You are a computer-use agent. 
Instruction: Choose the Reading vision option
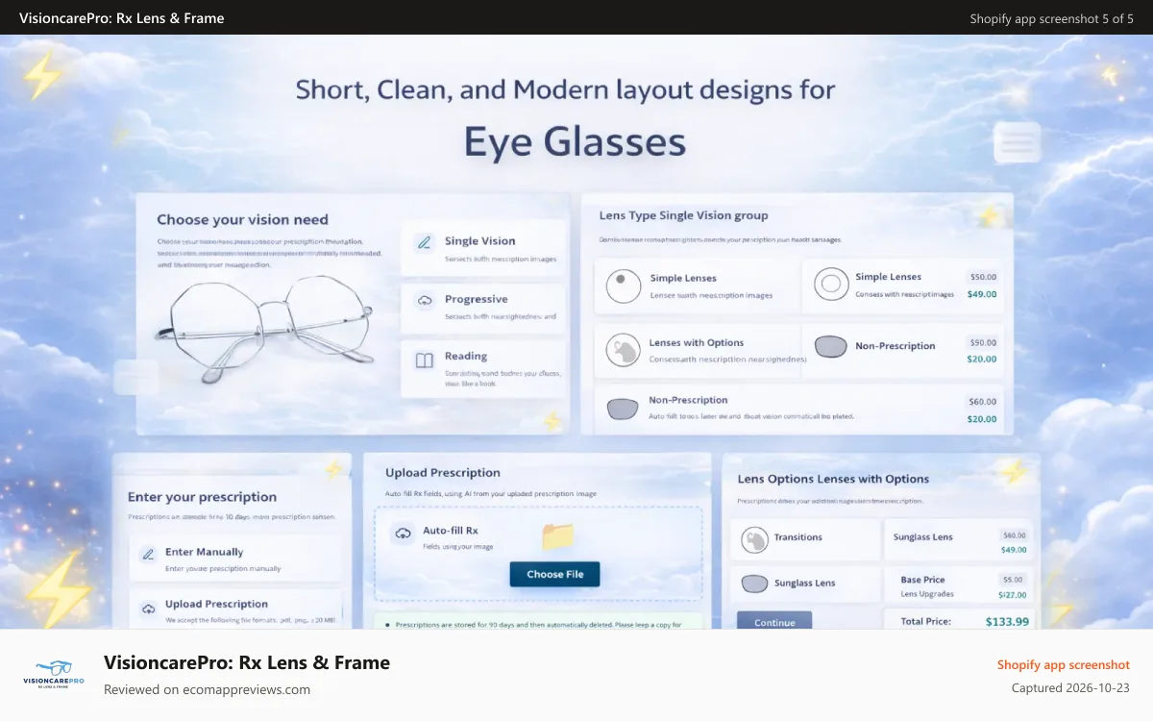click(483, 368)
